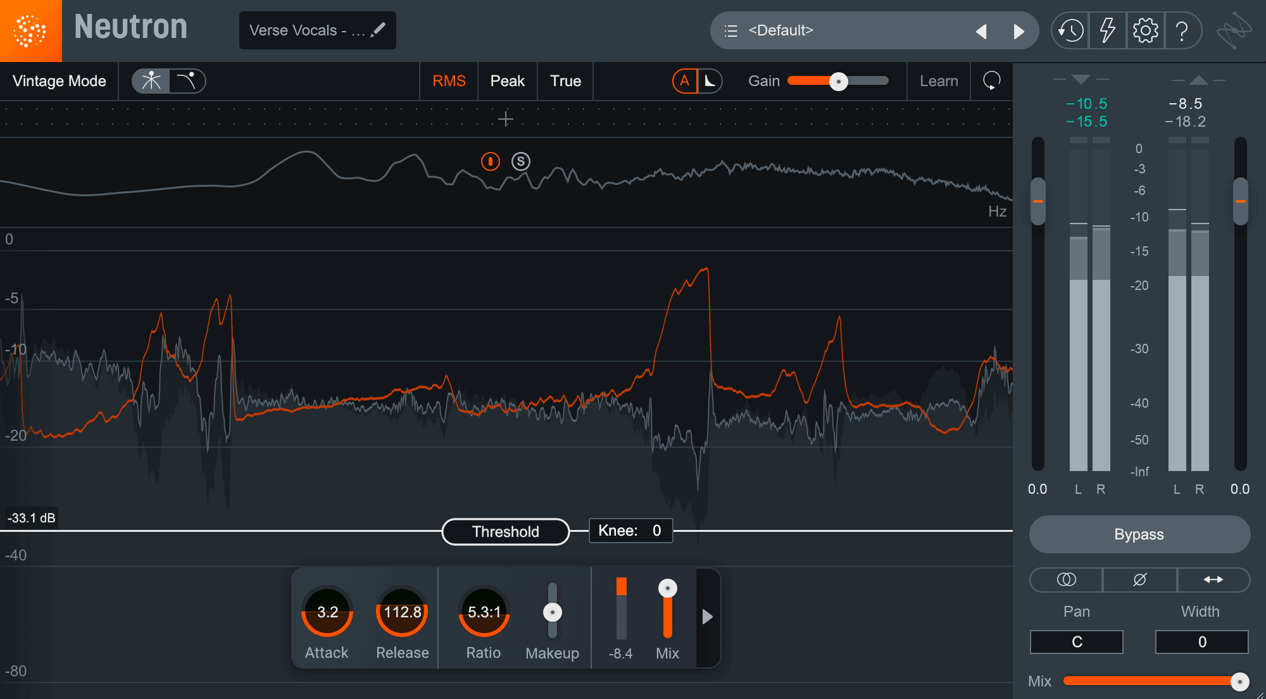Toggle the phase invert icon
Image resolution: width=1266 pixels, height=699 pixels.
(1139, 580)
